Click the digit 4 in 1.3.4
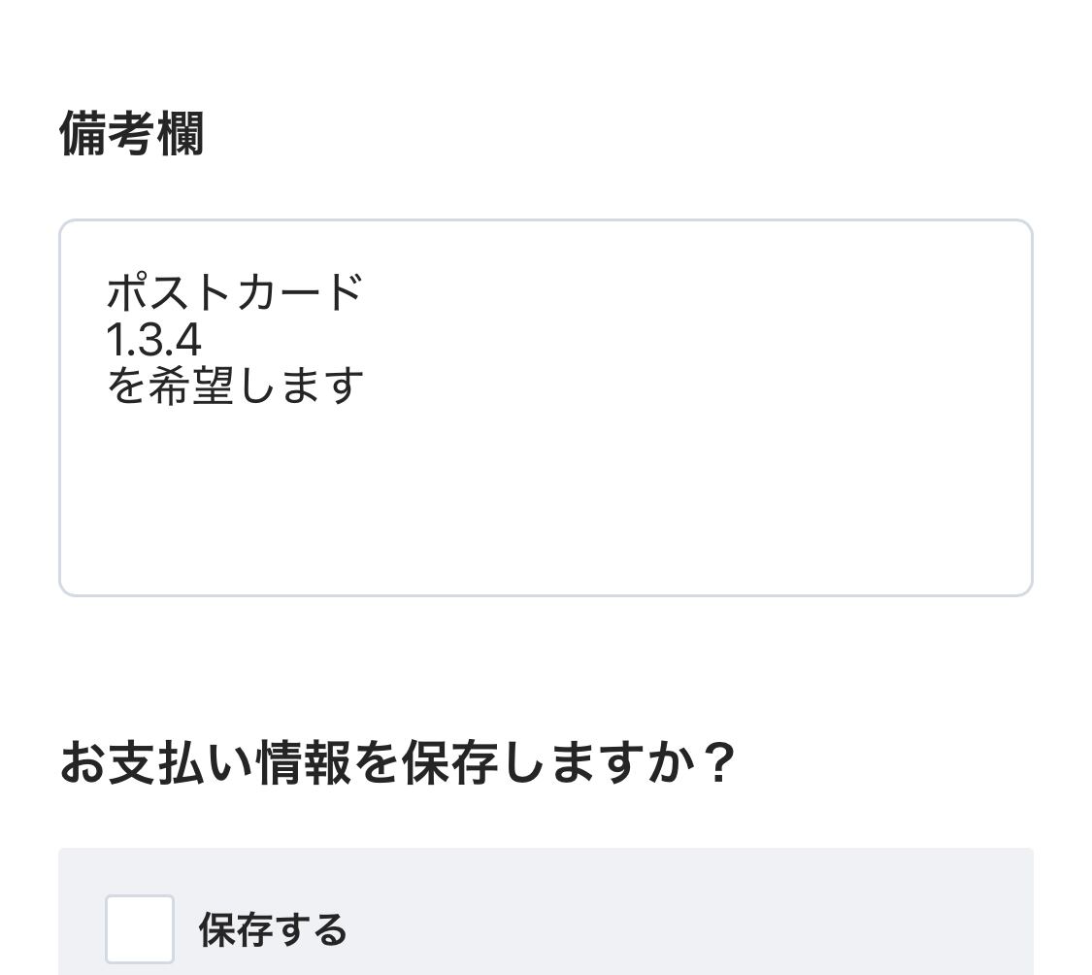The height and width of the screenshot is (975, 1092). (188, 340)
